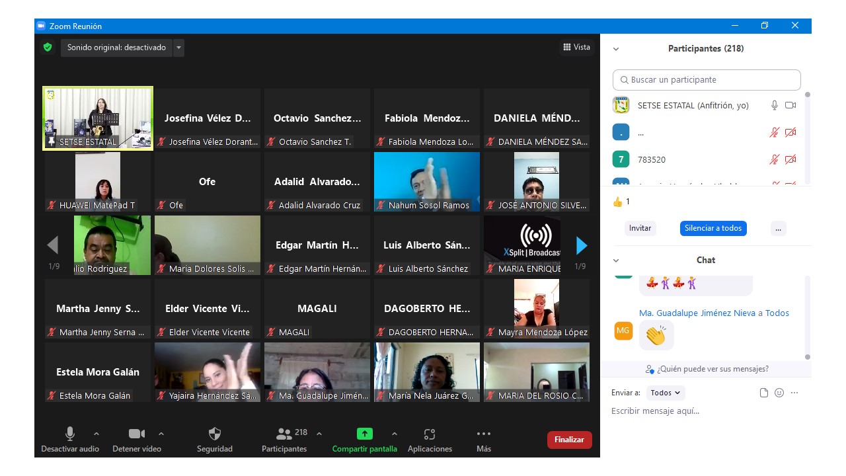Go to next gallery page arrow

pyautogui.click(x=582, y=246)
